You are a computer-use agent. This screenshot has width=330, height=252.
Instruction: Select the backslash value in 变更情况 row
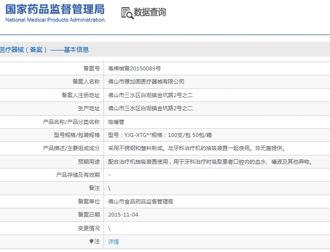(109, 229)
